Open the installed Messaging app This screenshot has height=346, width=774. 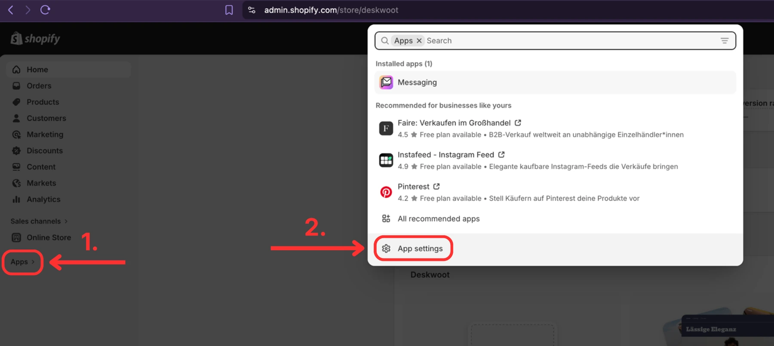tap(555, 83)
